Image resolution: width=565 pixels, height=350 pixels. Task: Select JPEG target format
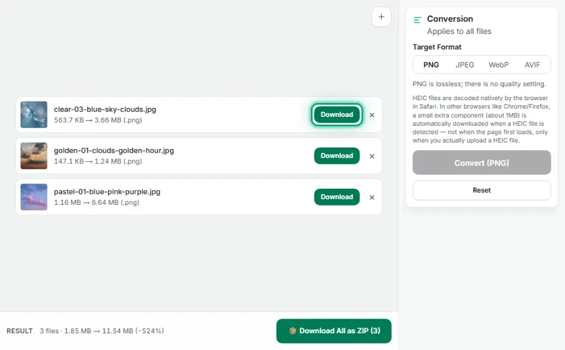(x=464, y=65)
